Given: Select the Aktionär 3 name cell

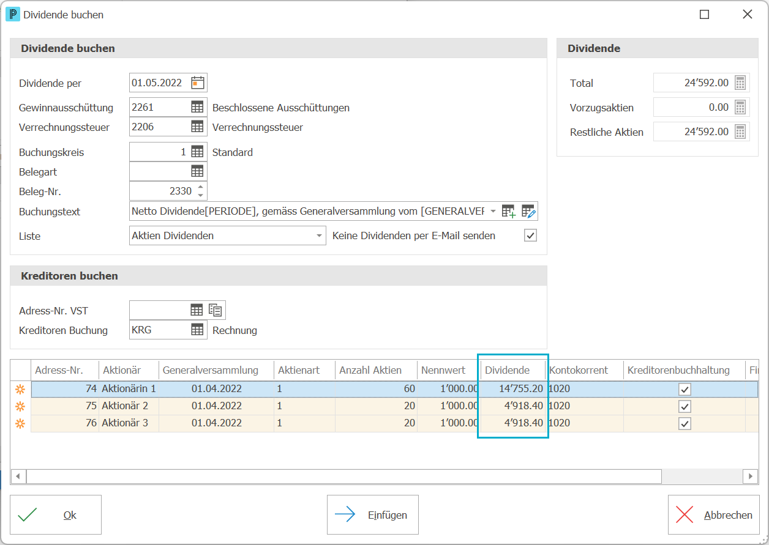Looking at the screenshot, I should pos(129,423).
